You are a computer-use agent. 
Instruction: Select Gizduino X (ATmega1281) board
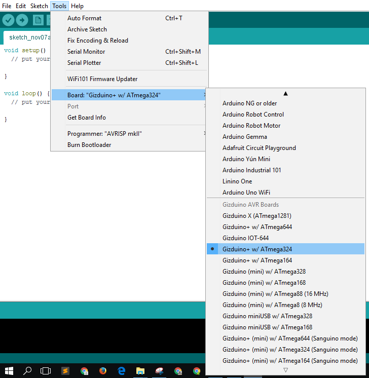(x=285, y=215)
